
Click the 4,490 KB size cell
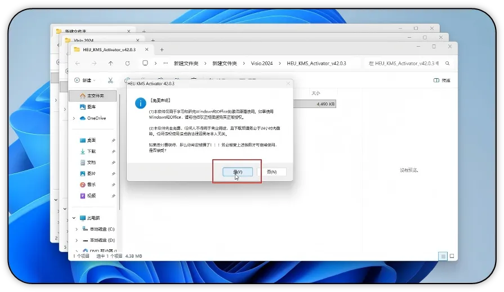(325, 104)
